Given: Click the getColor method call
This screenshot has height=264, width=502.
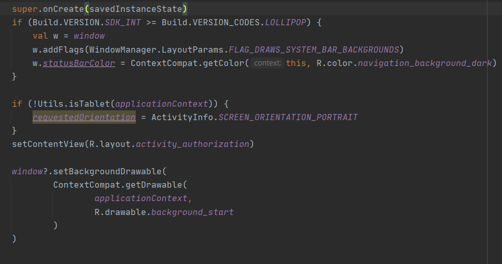Looking at the screenshot, I should pos(224,63).
